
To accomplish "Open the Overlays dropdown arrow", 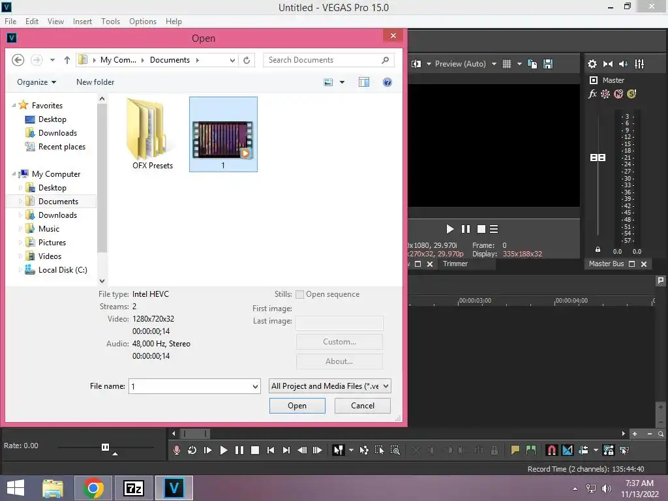I will coord(519,64).
